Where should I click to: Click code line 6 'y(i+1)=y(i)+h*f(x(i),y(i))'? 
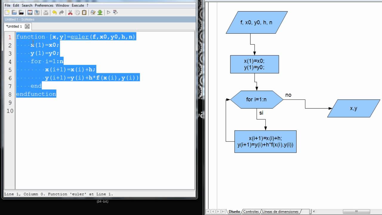[92, 78]
